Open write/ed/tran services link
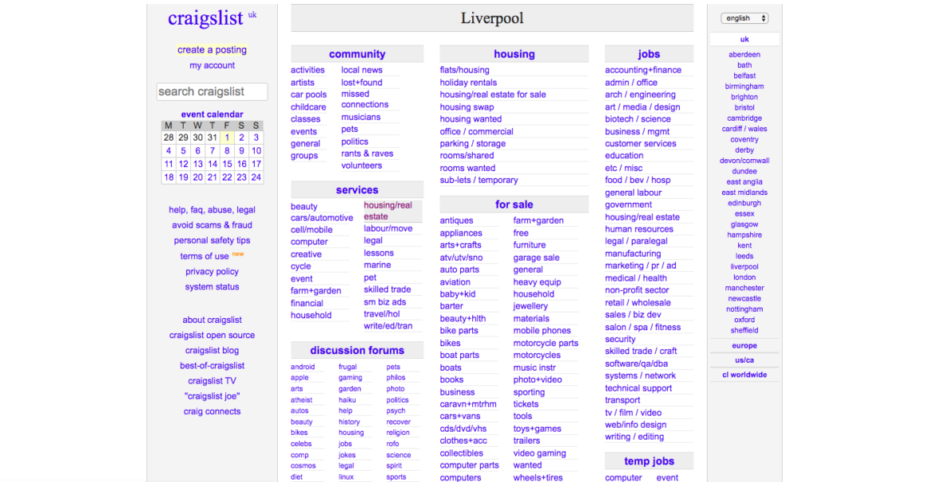Viewport: 949px width, 482px height. pyautogui.click(x=388, y=326)
